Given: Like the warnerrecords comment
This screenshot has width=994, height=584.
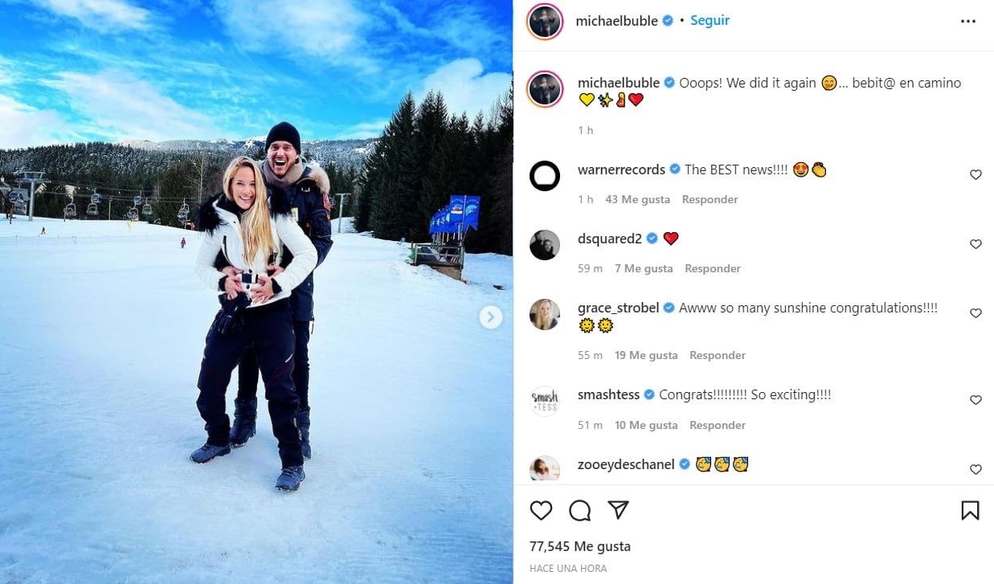Looking at the screenshot, I should (x=976, y=175).
